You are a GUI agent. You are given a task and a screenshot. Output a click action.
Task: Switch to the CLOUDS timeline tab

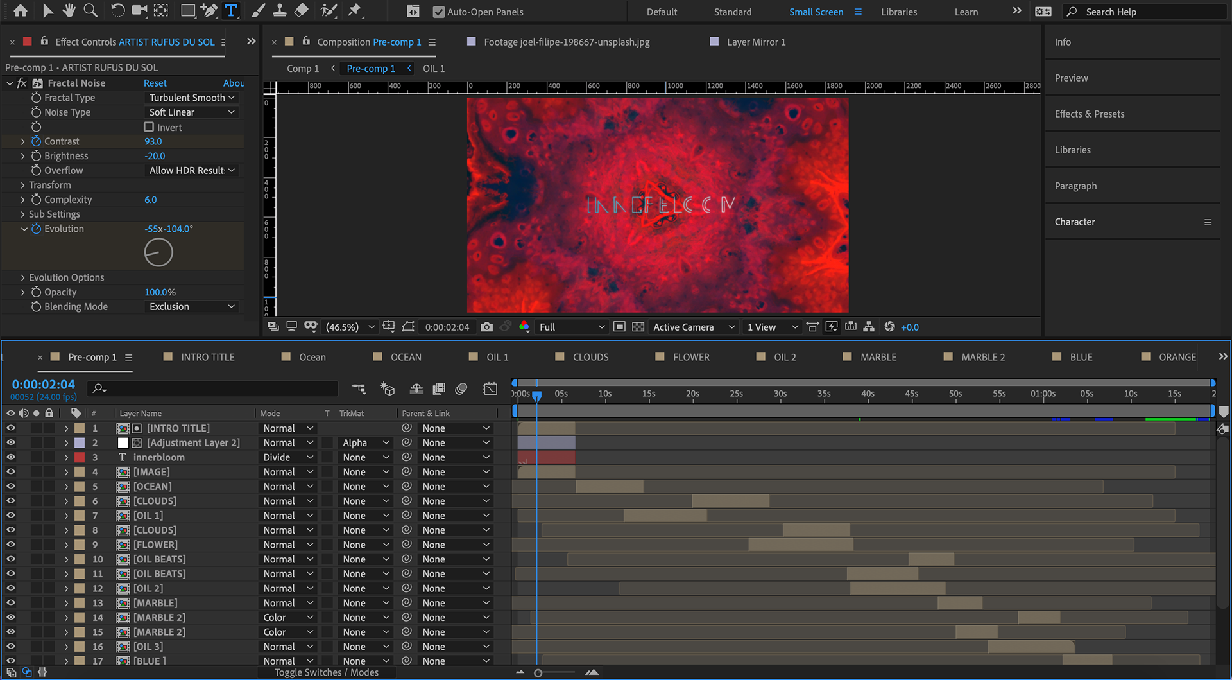pos(590,357)
